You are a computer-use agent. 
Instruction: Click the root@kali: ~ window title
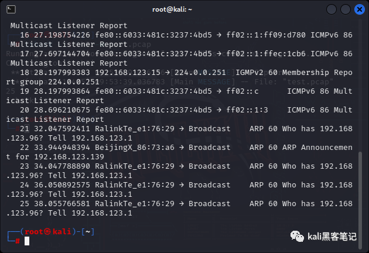pos(172,9)
